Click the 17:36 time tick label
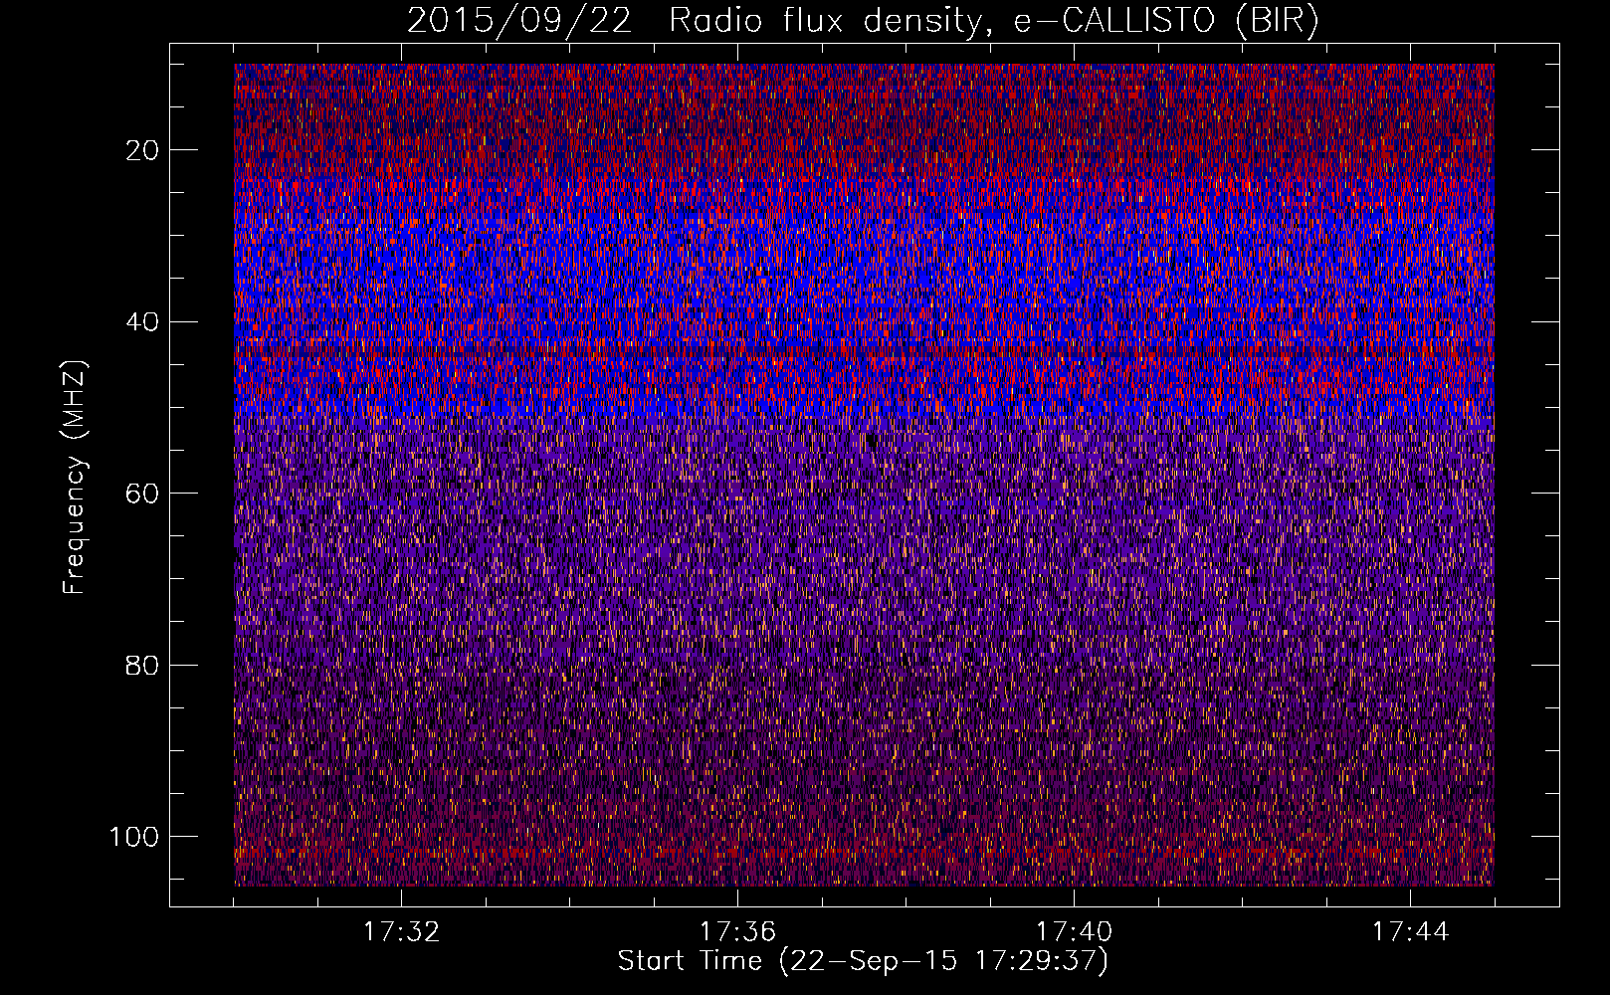1610x995 pixels. click(737, 932)
